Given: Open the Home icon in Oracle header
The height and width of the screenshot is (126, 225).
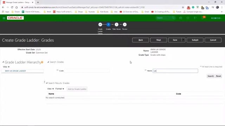Looking at the screenshot, I should point(181,18).
